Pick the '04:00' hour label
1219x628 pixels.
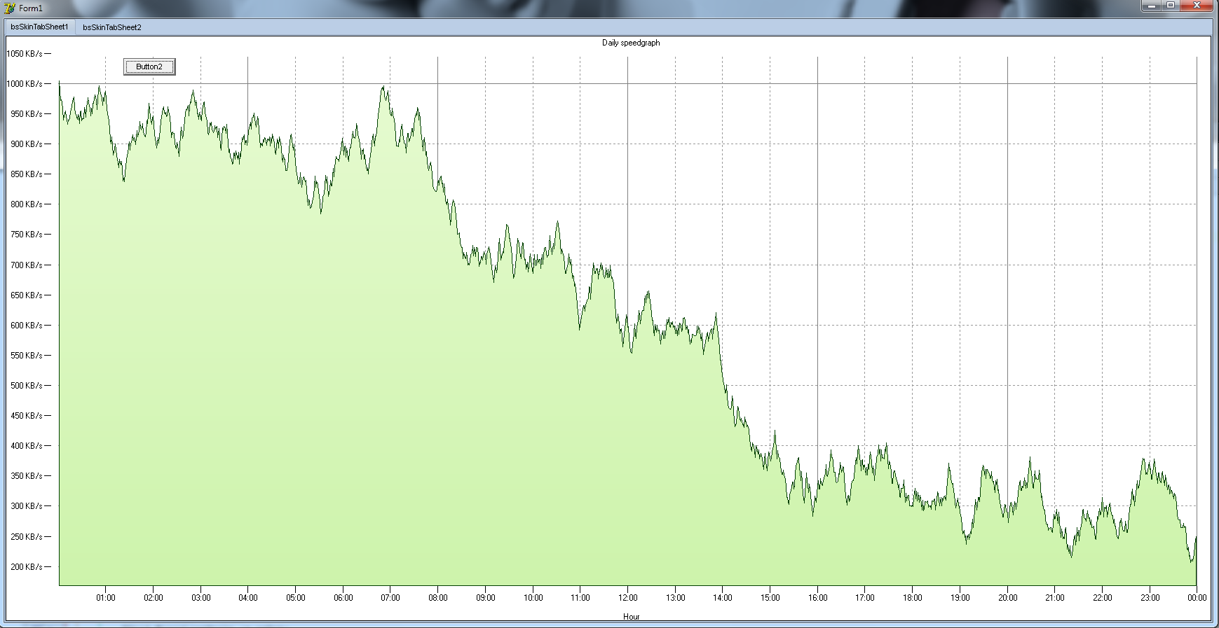248,598
